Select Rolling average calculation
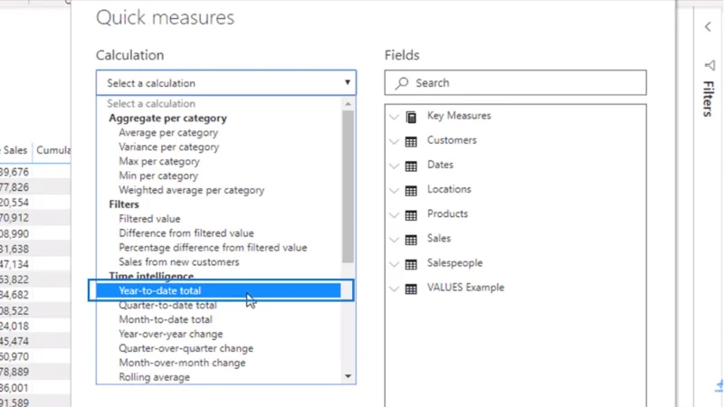724x407 pixels. pyautogui.click(x=154, y=377)
